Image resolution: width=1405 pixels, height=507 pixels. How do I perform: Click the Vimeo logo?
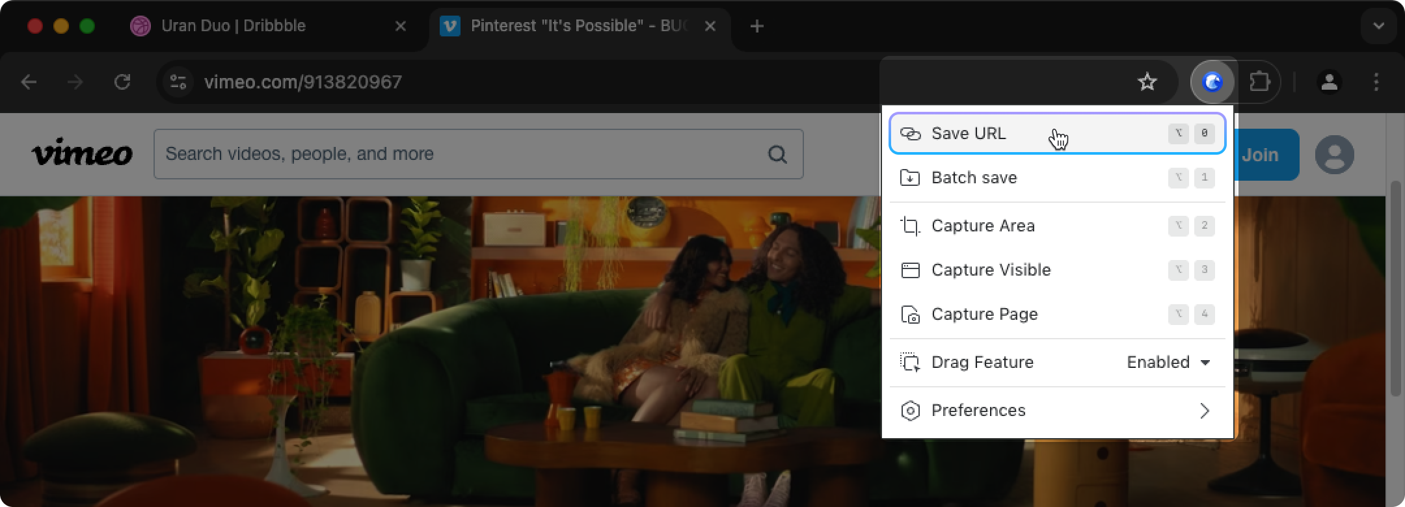point(82,153)
